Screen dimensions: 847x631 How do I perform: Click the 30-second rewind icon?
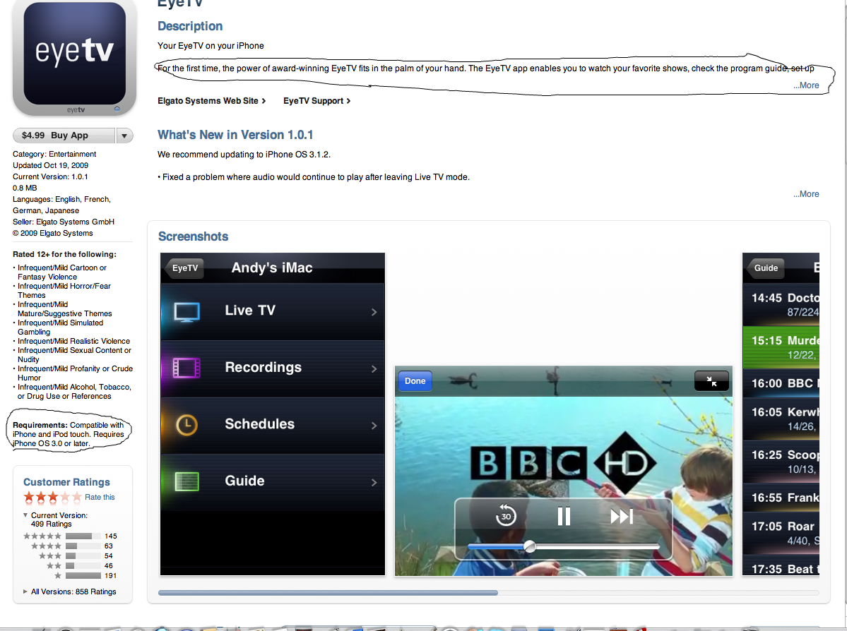506,516
